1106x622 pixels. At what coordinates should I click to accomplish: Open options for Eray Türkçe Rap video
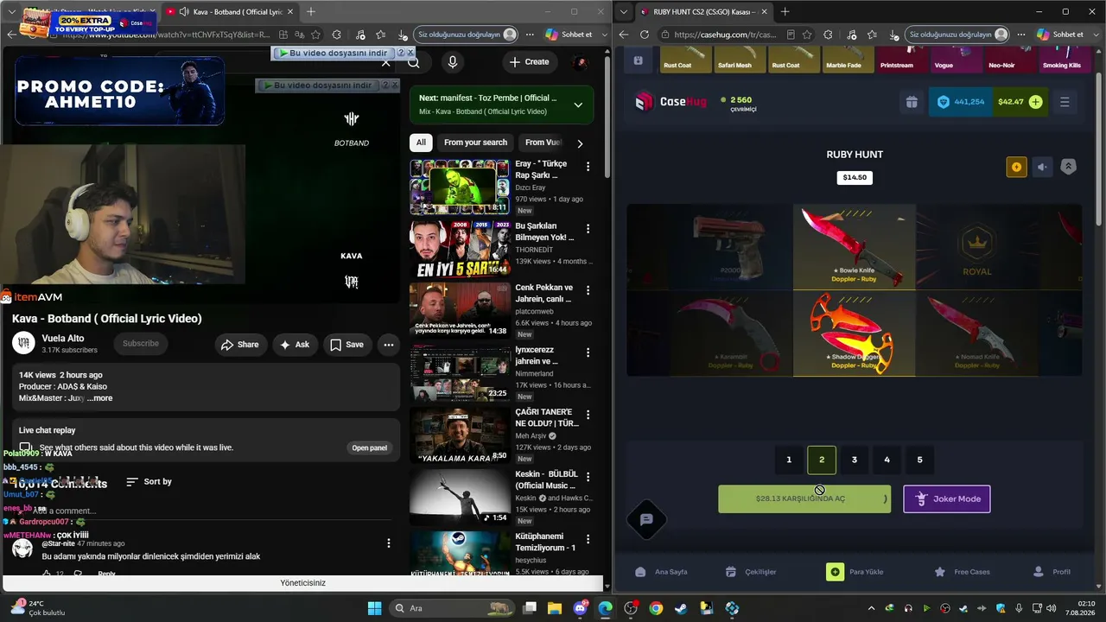tap(588, 166)
